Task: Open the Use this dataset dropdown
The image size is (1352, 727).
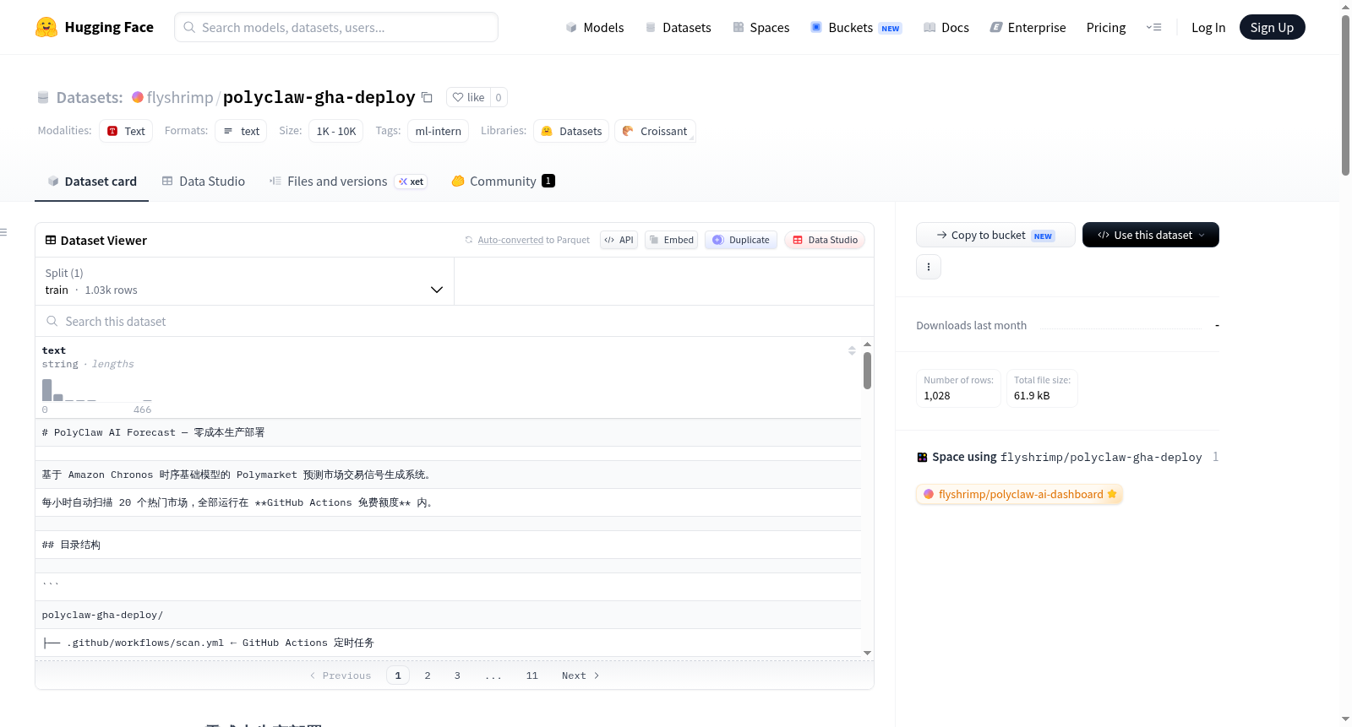Action: point(1151,235)
